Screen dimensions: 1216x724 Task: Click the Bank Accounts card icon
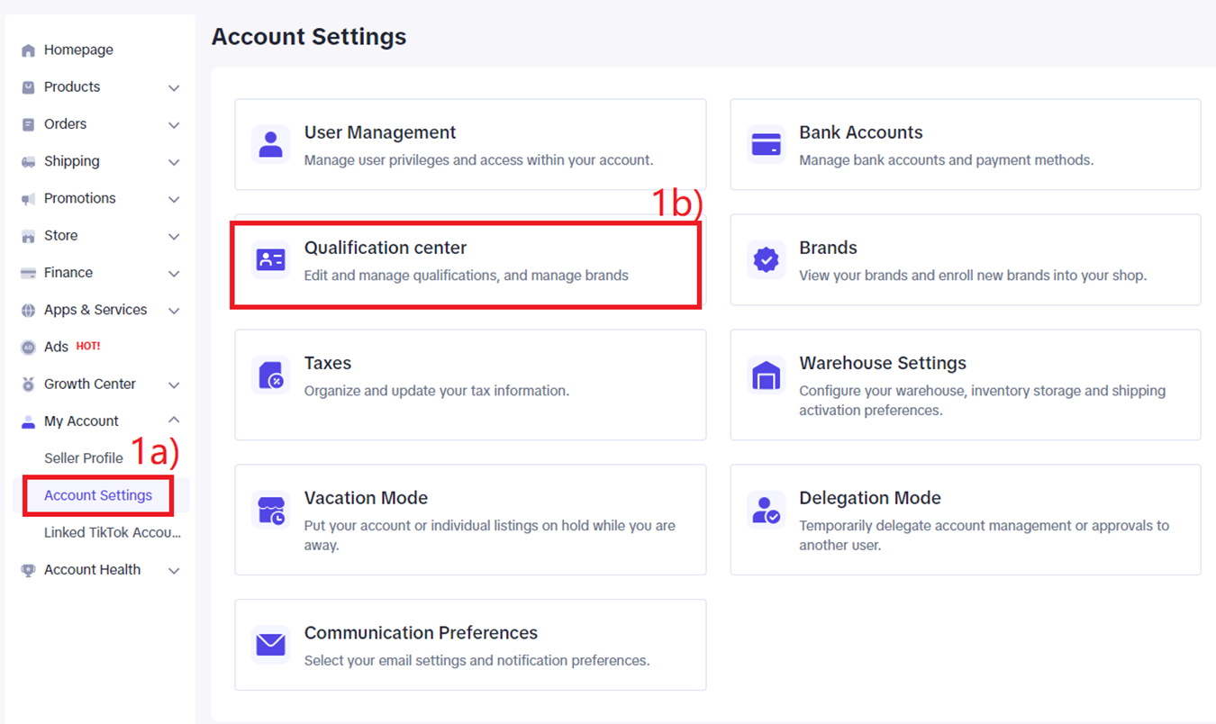pos(766,144)
